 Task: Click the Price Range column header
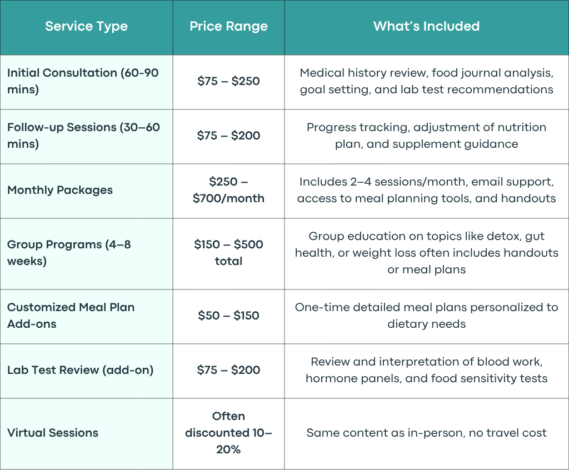click(x=228, y=27)
